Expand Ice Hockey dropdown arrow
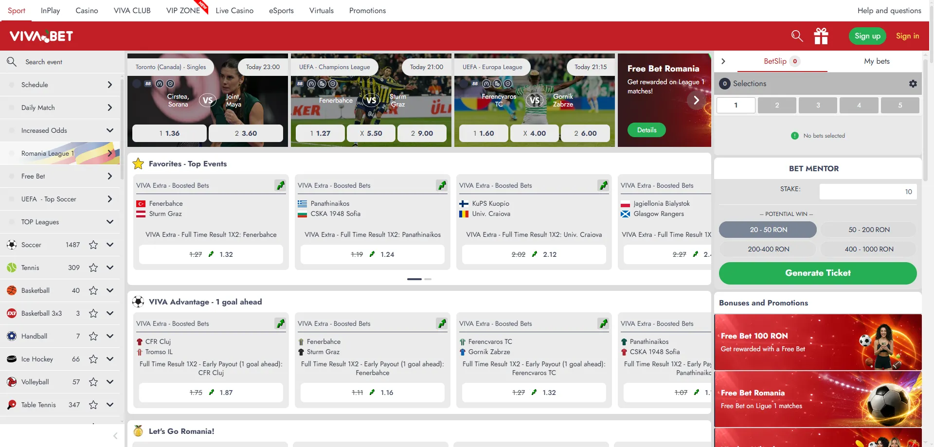 110,359
